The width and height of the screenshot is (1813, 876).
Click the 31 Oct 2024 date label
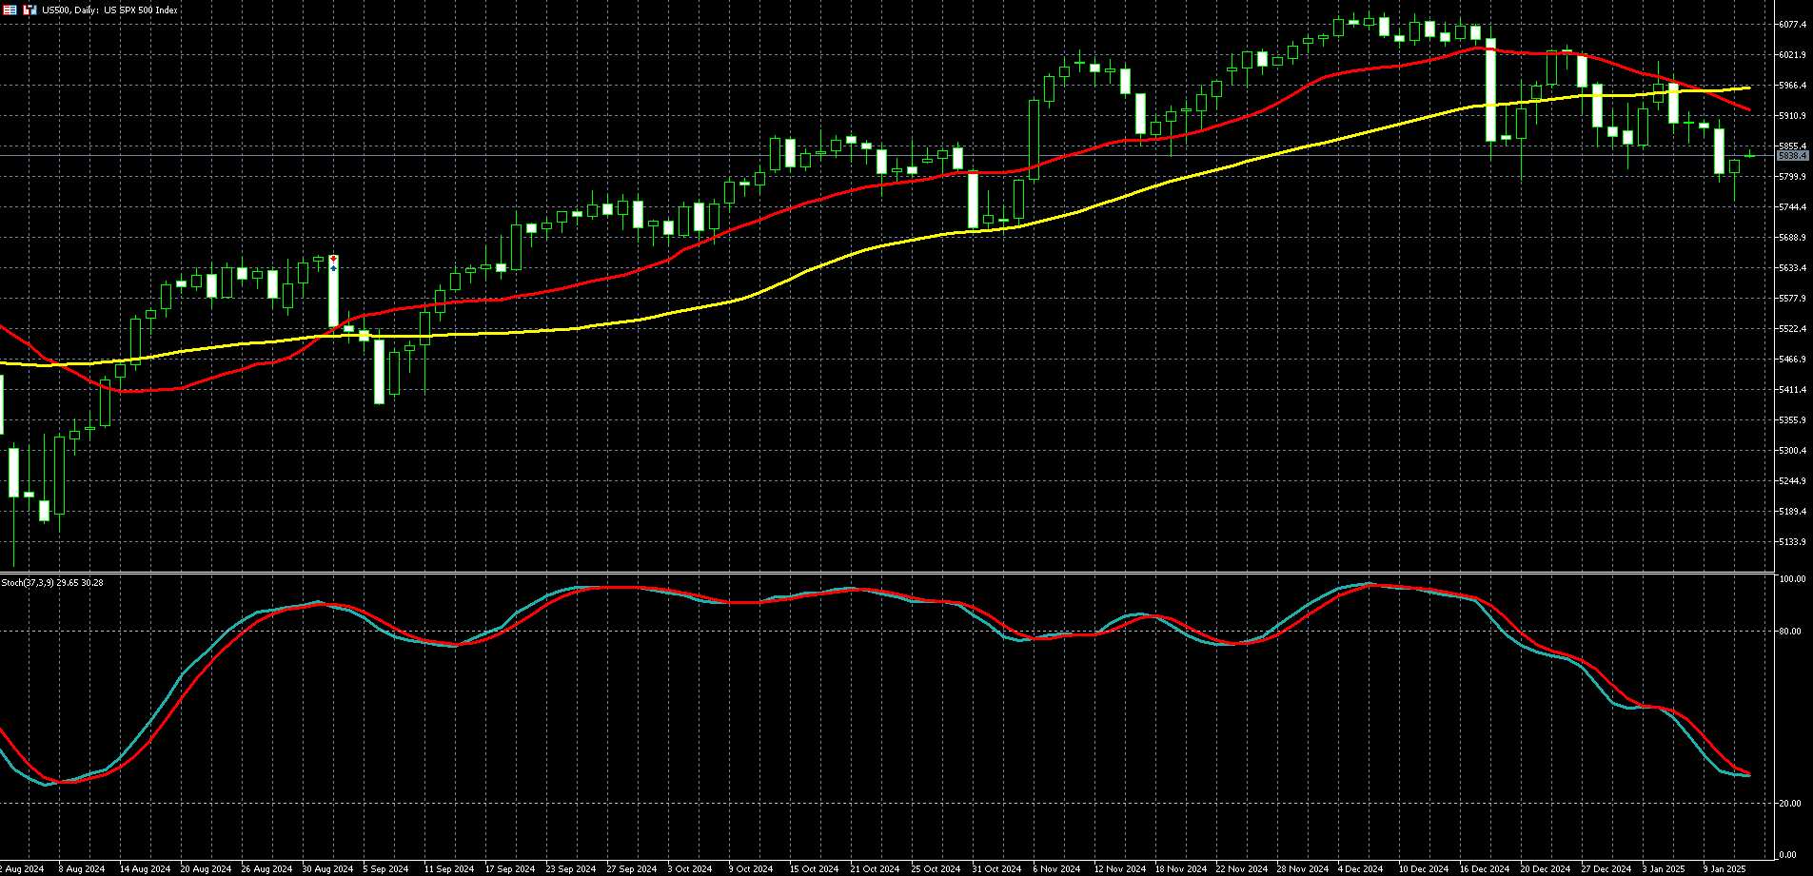pos(997,869)
